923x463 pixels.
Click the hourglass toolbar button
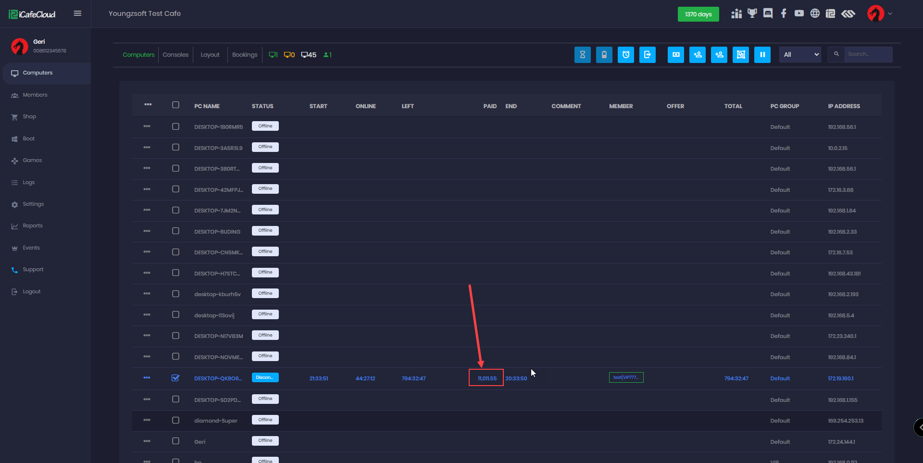coord(582,55)
